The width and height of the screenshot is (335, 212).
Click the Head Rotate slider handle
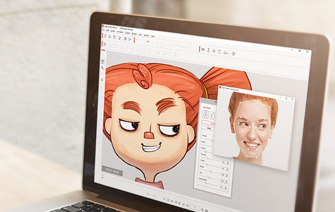[x=206, y=183]
